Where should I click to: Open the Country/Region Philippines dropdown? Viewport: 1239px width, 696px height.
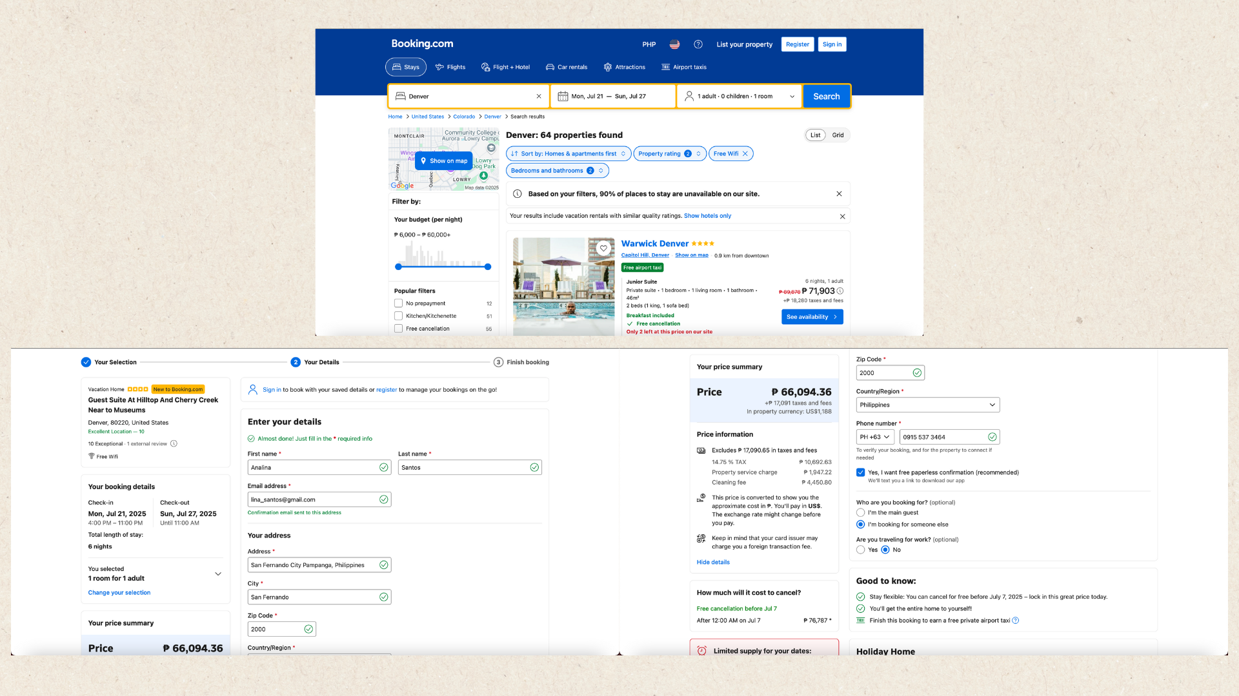(x=927, y=405)
